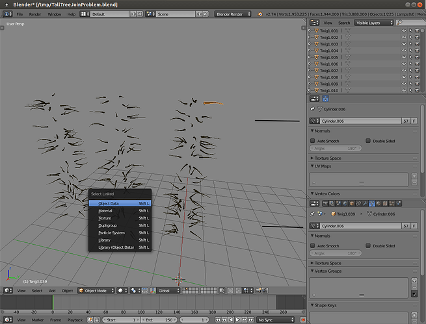
Task: Click the play animation button
Action: 237,320
